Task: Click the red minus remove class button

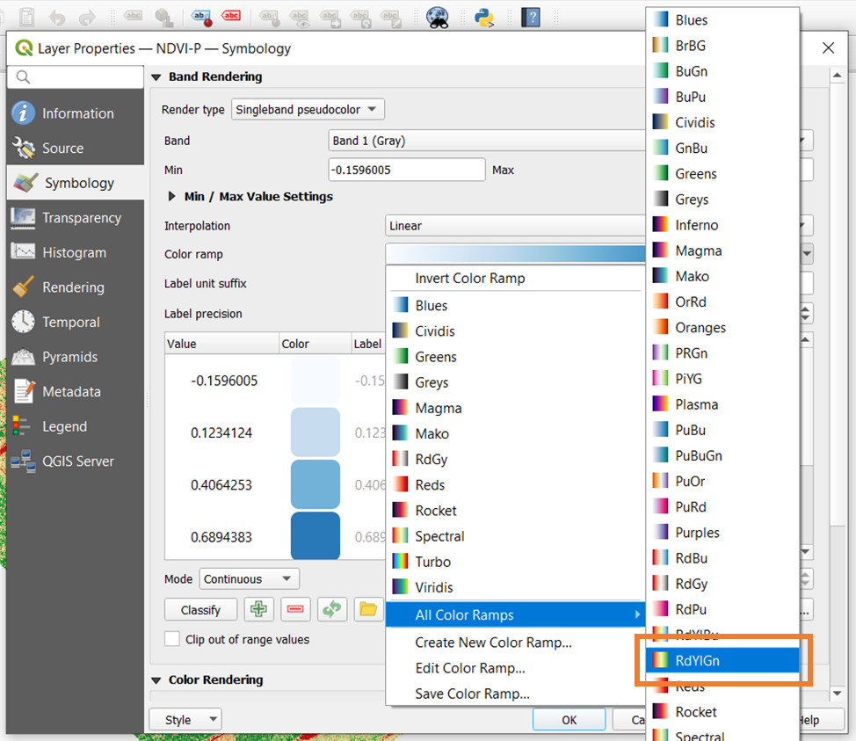Action: point(295,609)
